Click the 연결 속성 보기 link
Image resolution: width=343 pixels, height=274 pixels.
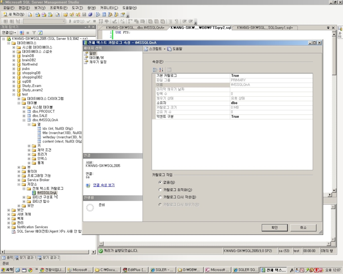click(104, 185)
